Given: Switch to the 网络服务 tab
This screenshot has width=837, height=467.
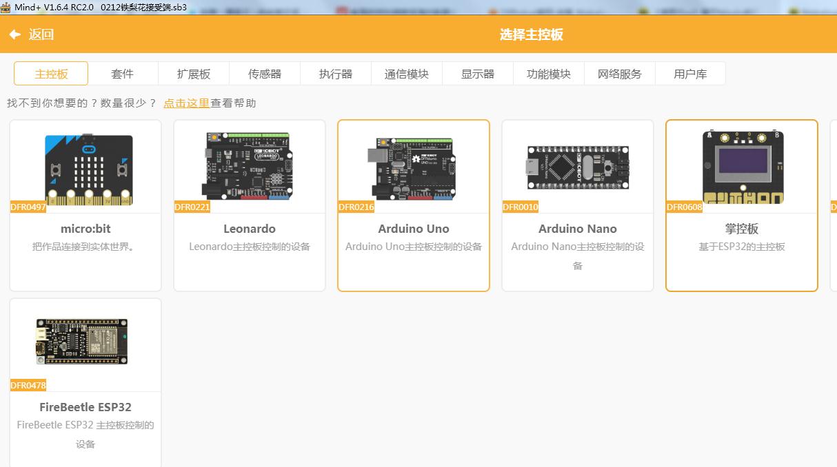Looking at the screenshot, I should (620, 74).
